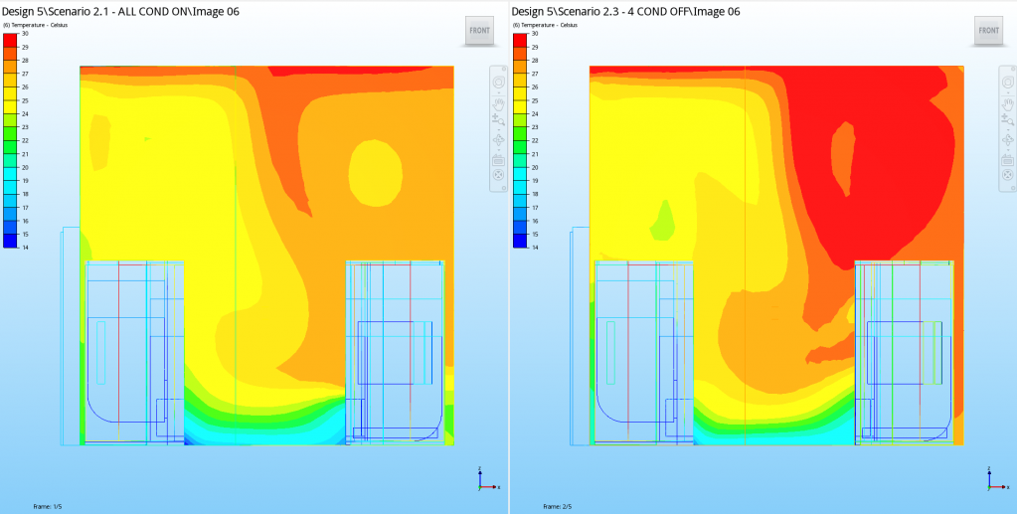
Task: Expand Orbit dropdown arrow in Scenario 2.3 panel
Action: pyautogui.click(x=1007, y=150)
